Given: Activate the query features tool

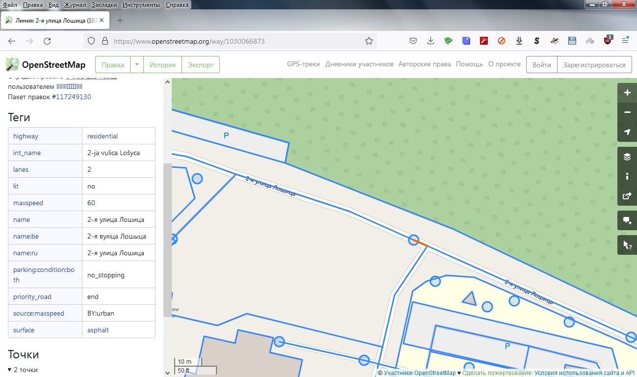Looking at the screenshot, I should (627, 245).
